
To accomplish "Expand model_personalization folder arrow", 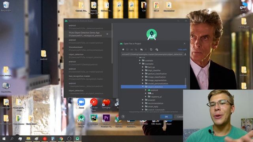I will pos(143,84).
